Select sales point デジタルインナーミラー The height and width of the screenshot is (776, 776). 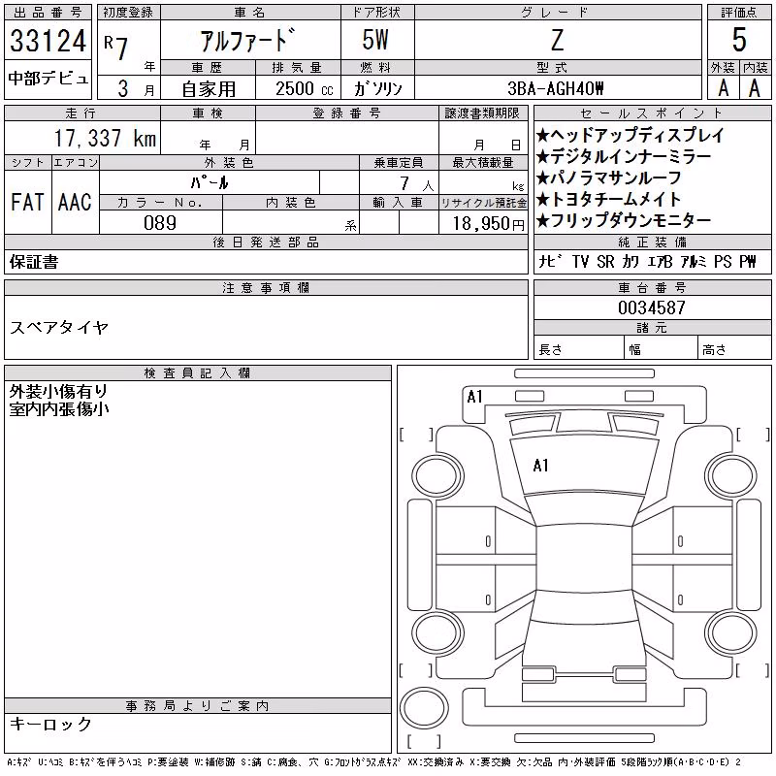pos(624,156)
